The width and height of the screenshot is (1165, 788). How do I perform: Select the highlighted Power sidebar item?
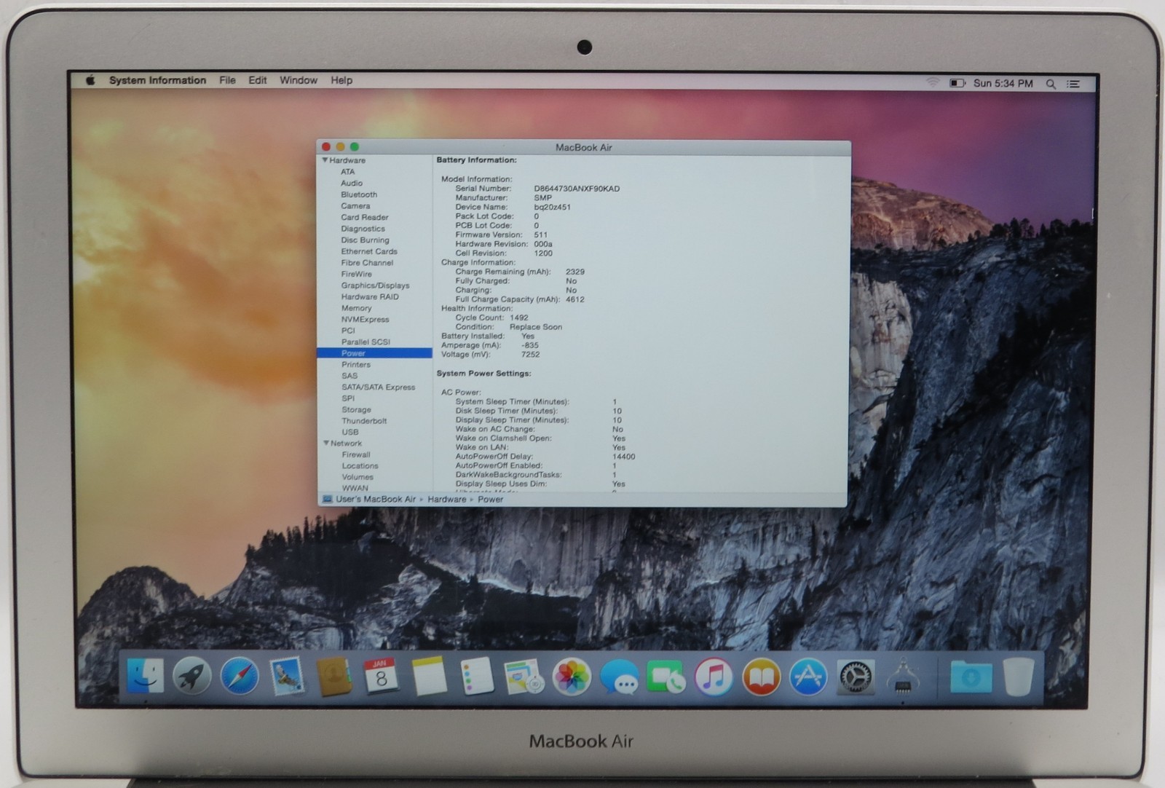tap(374, 353)
